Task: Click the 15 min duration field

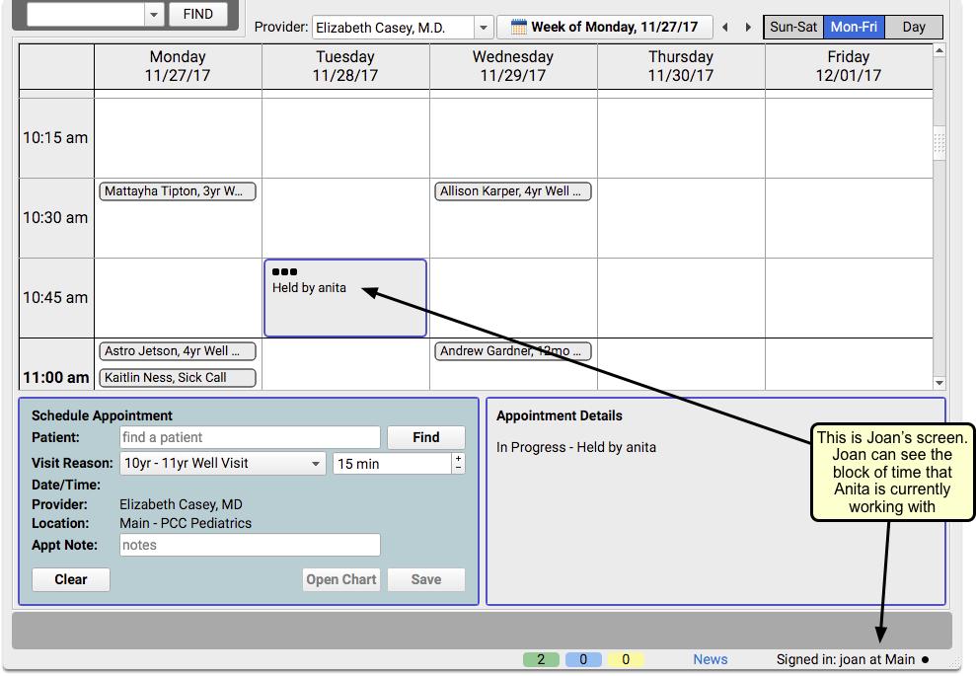Action: coord(392,463)
